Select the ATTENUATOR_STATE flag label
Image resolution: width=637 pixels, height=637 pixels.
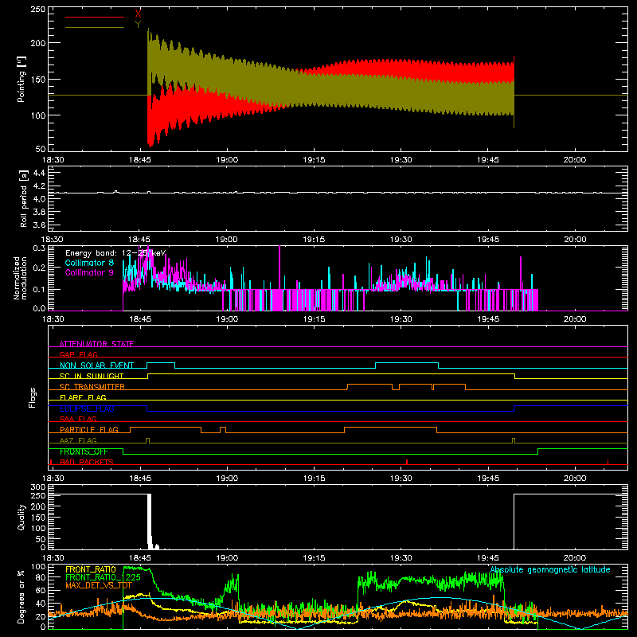coord(96,344)
